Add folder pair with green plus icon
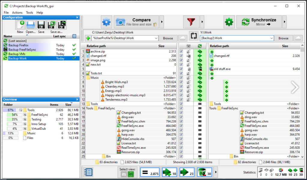 88,38
